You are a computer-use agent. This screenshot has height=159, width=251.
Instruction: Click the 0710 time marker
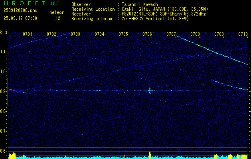[x=243, y=34]
